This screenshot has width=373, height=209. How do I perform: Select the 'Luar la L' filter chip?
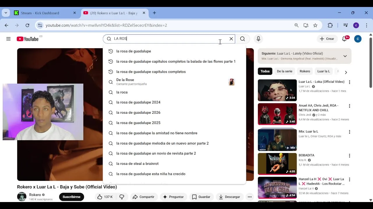click(323, 71)
